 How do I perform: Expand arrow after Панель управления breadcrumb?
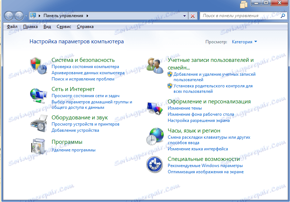(87, 16)
